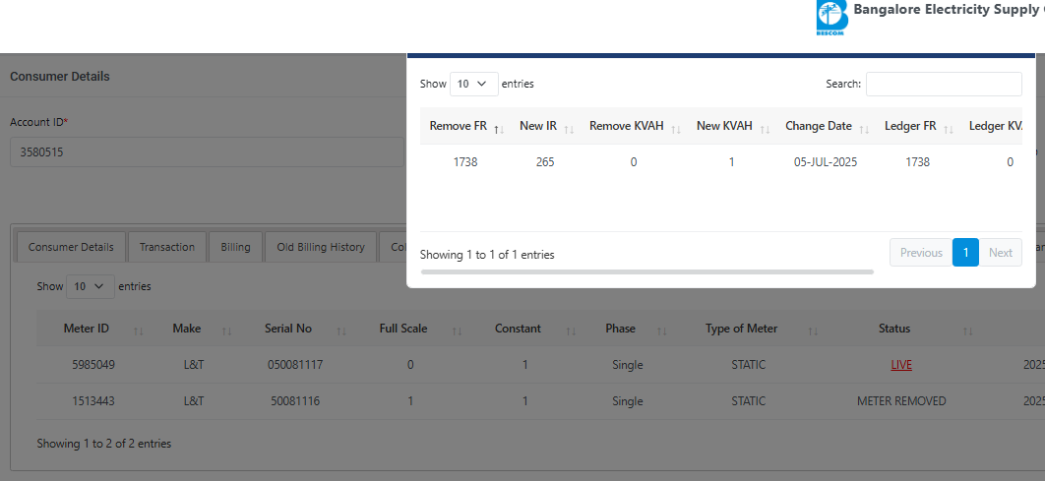
Task: Switch to the Transaction tab
Action: coord(167,247)
